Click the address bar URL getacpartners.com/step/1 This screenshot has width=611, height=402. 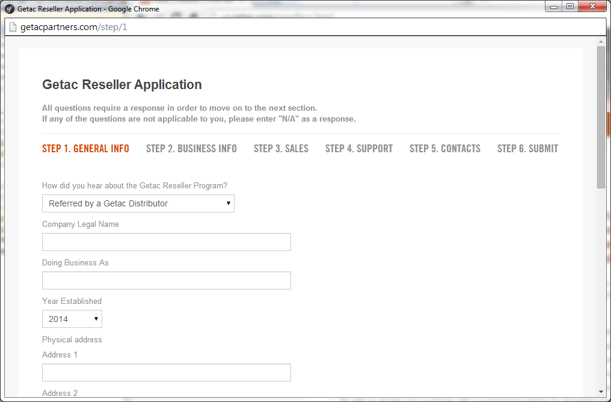73,27
